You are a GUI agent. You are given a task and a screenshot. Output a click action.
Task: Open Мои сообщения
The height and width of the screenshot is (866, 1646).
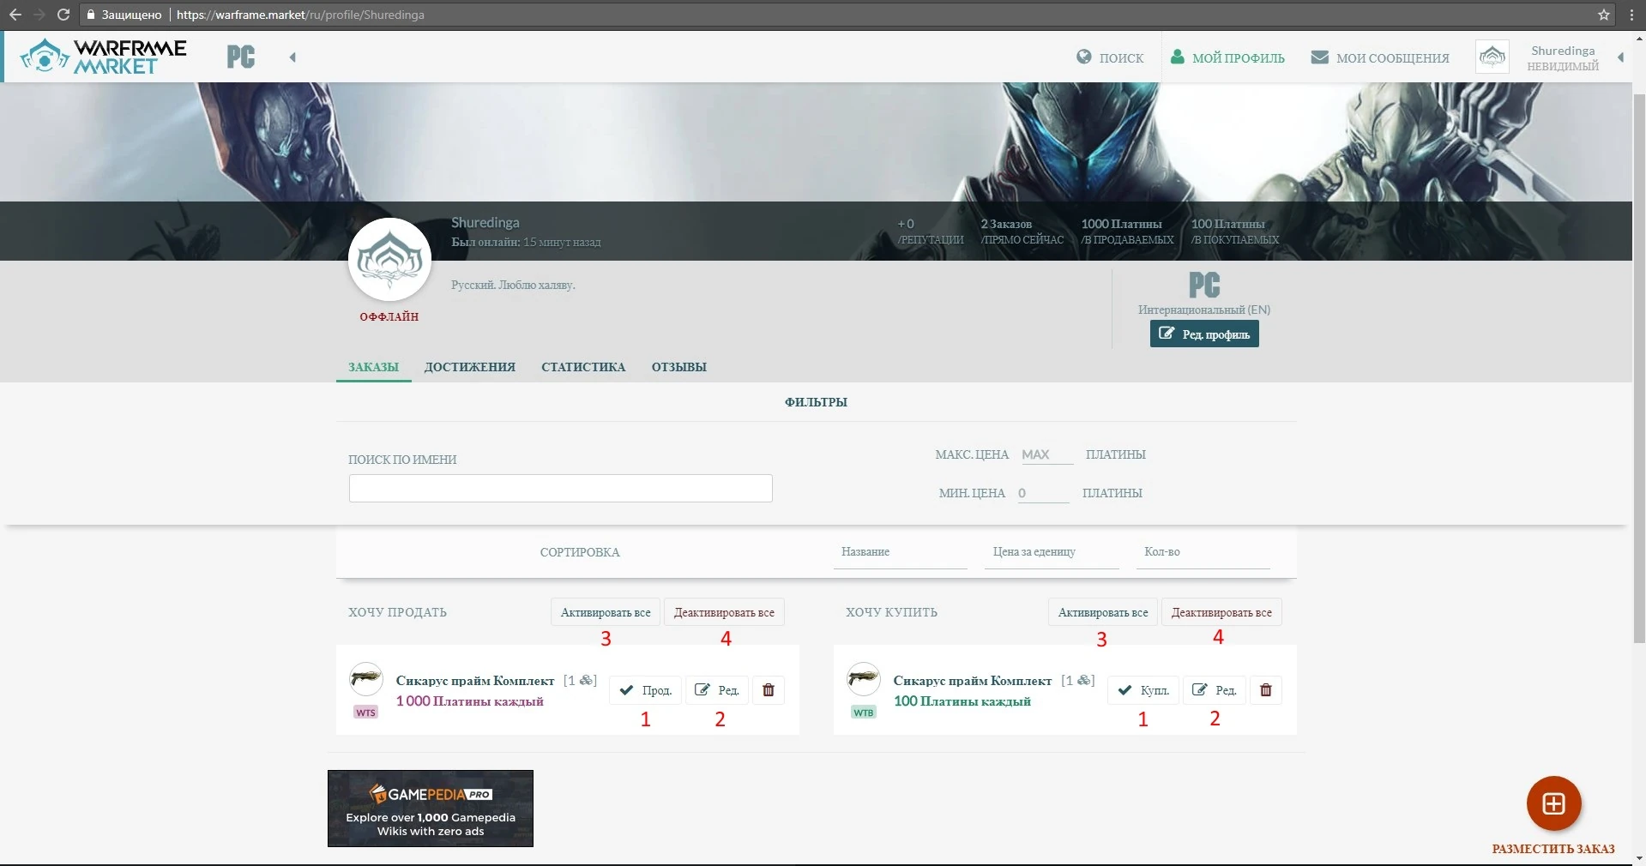click(x=1380, y=57)
